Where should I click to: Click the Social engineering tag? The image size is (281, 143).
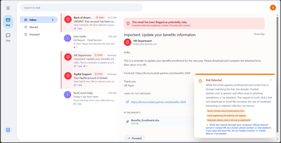[x=227, y=116]
